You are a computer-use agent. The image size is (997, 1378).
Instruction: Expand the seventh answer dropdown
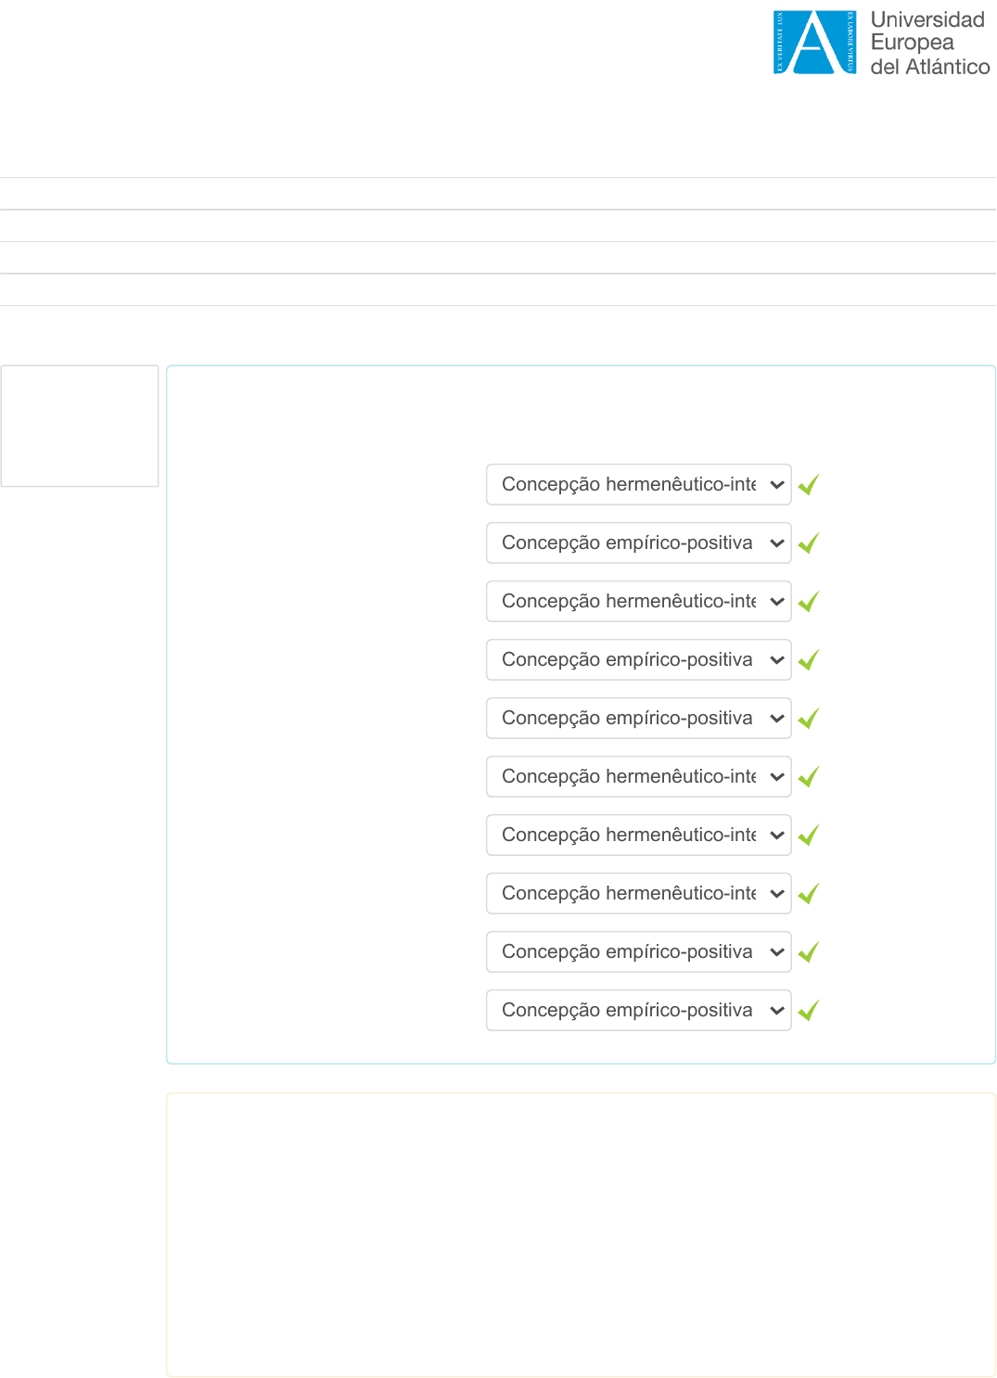click(638, 836)
